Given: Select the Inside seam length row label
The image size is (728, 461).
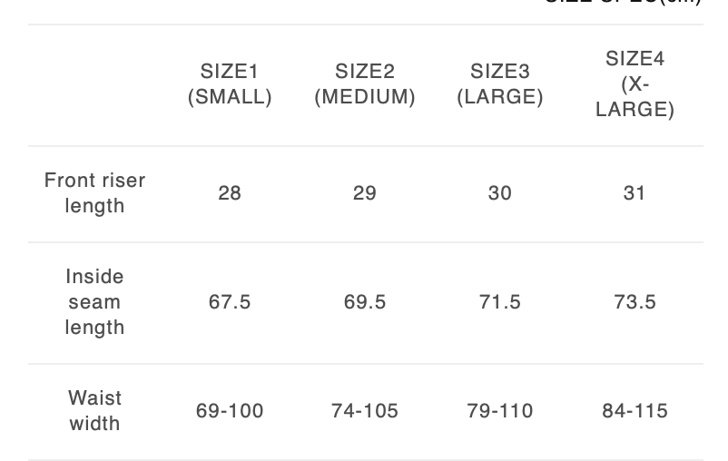Looking at the screenshot, I should coord(94,301).
